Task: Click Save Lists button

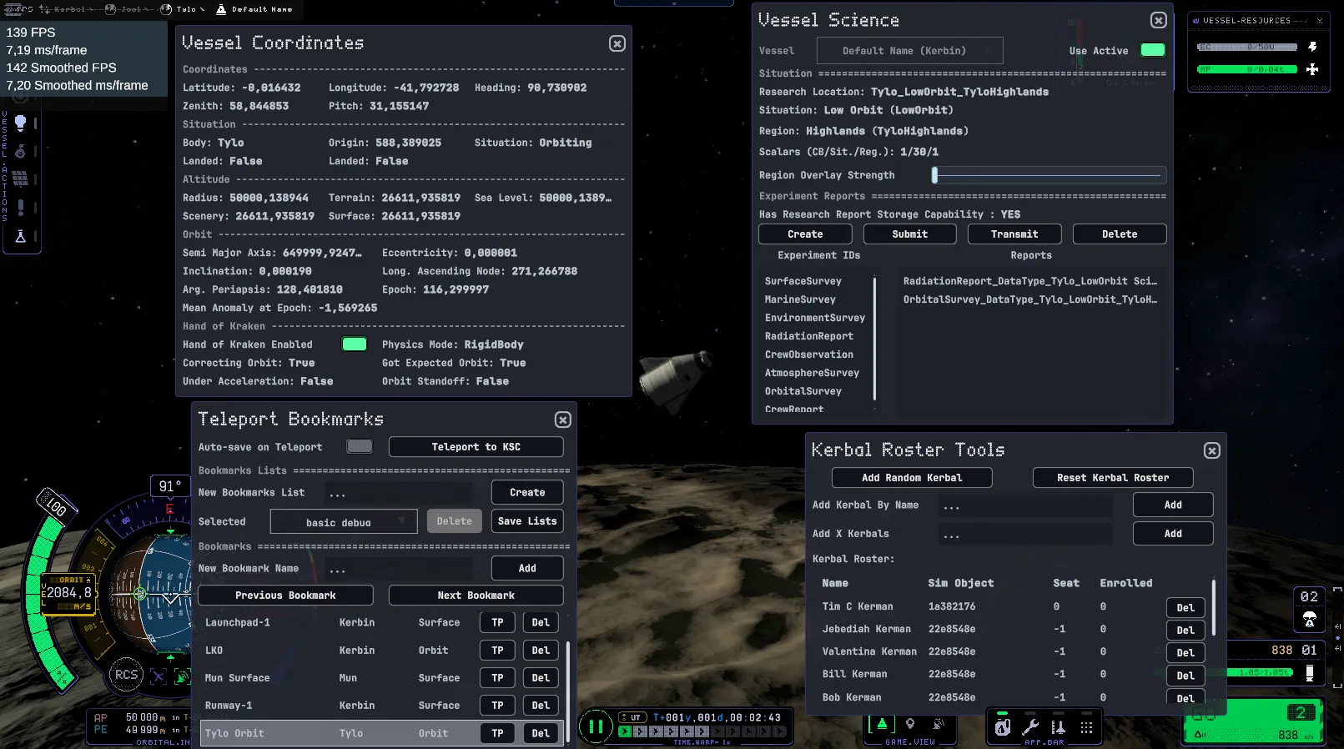Action: (527, 521)
